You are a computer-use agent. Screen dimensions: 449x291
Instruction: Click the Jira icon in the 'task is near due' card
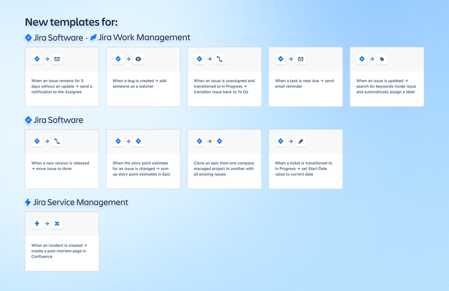[281, 59]
